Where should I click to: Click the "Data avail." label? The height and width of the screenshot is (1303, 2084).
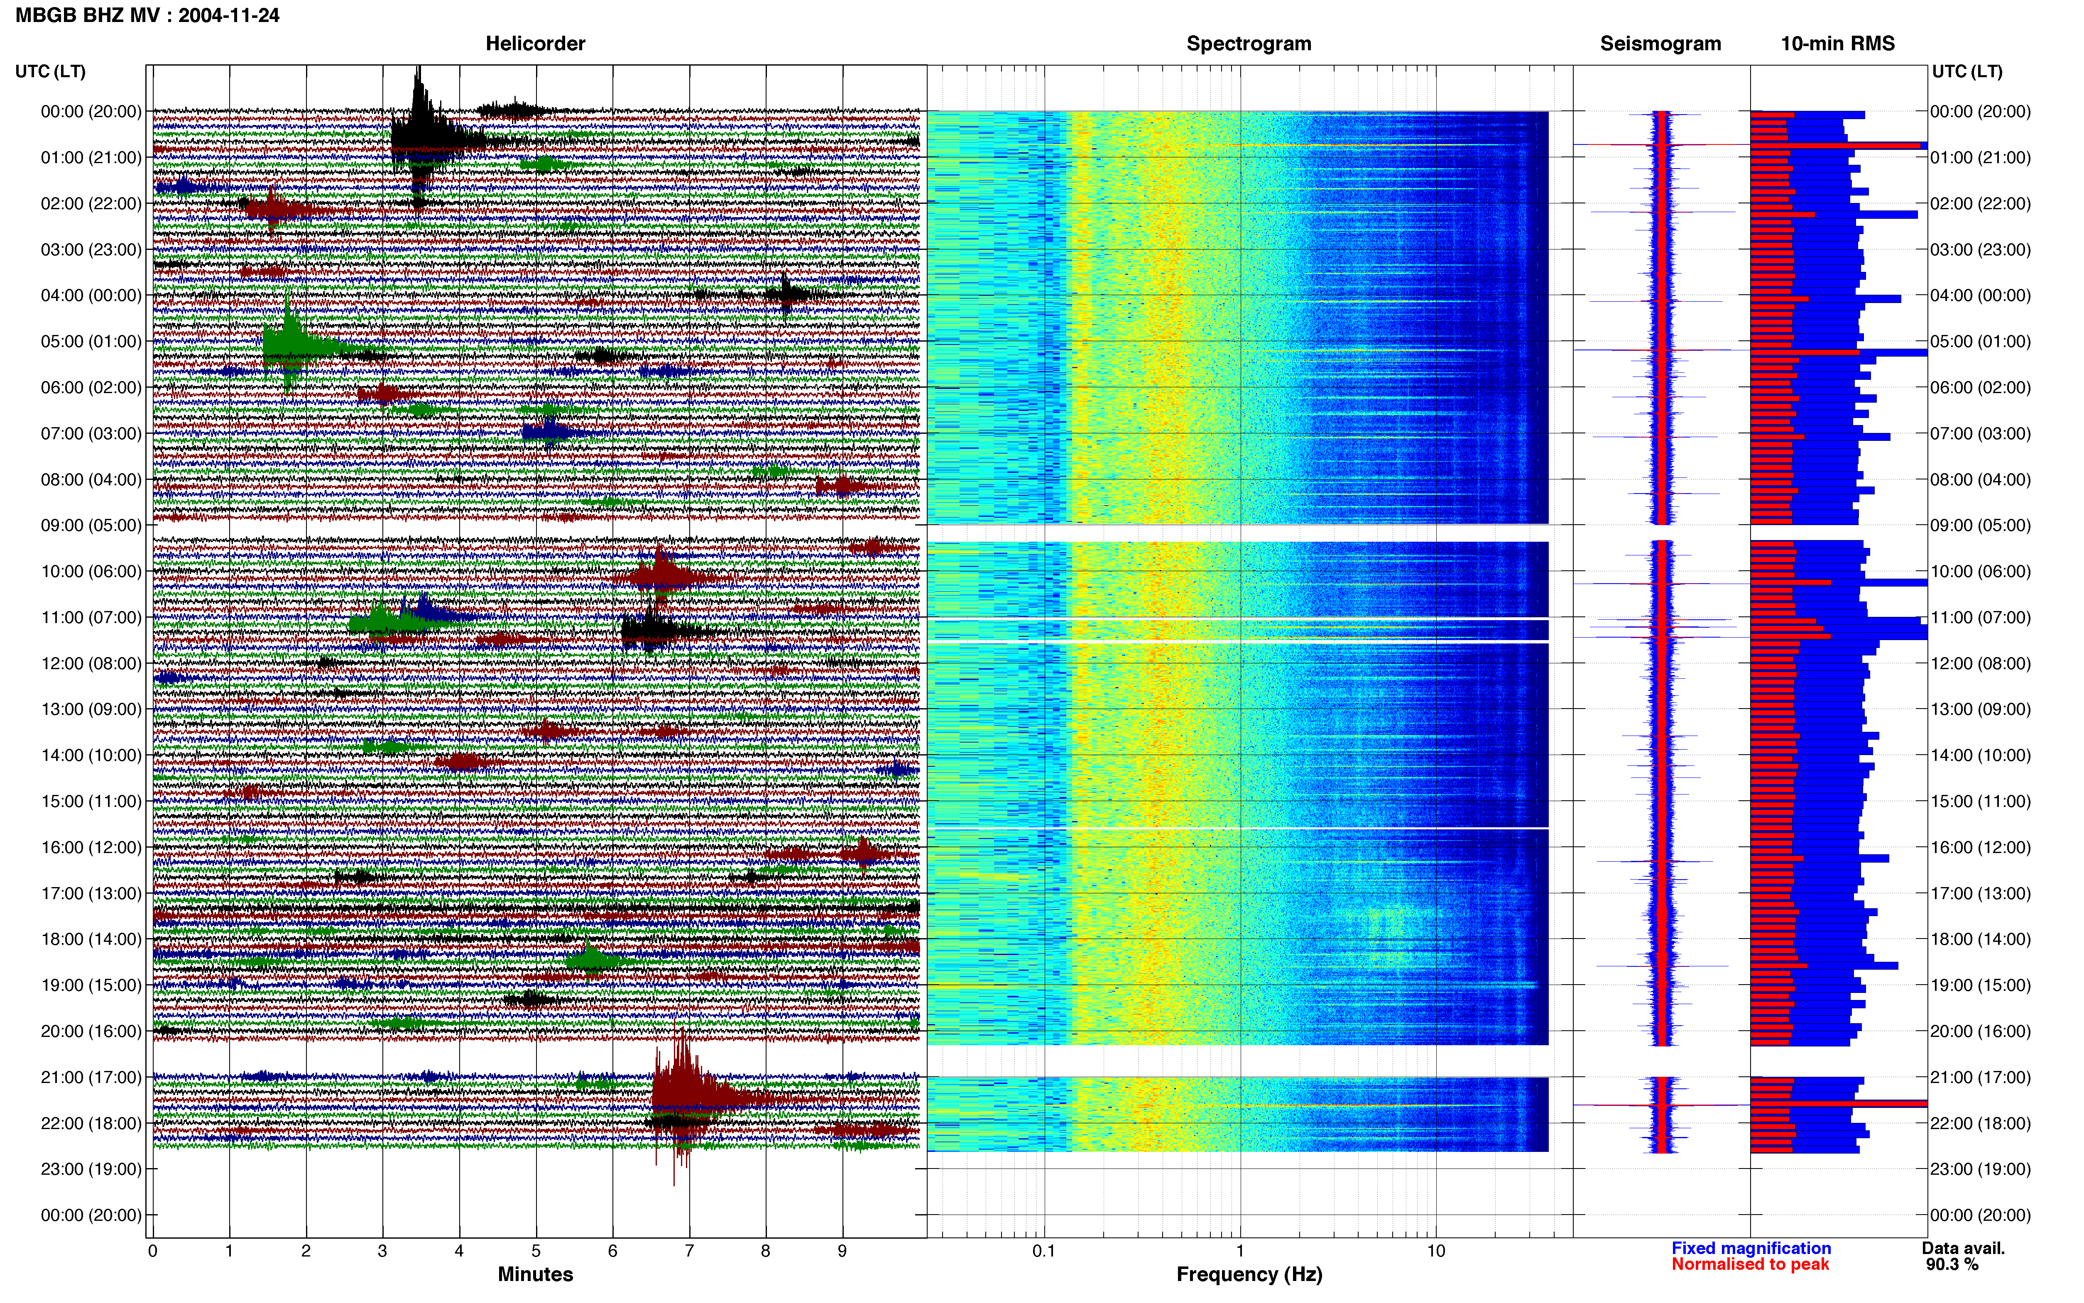point(1963,1248)
